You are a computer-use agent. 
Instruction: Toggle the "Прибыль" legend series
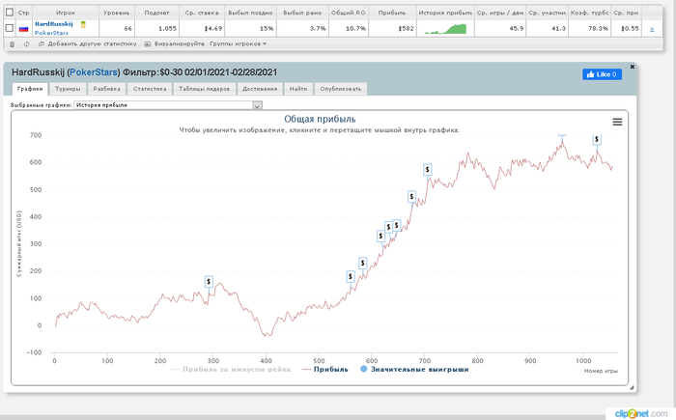coord(325,369)
